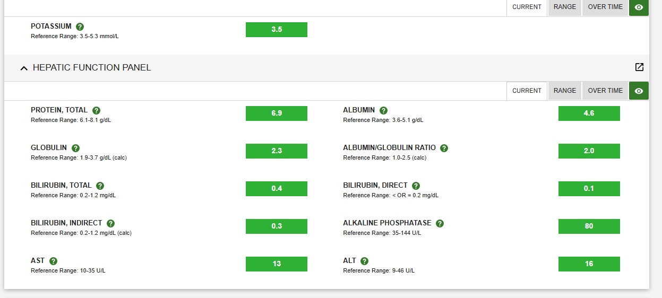Click the Potassium 3.5 result bar
Image resolution: width=662 pixels, height=298 pixels.
[x=276, y=30]
